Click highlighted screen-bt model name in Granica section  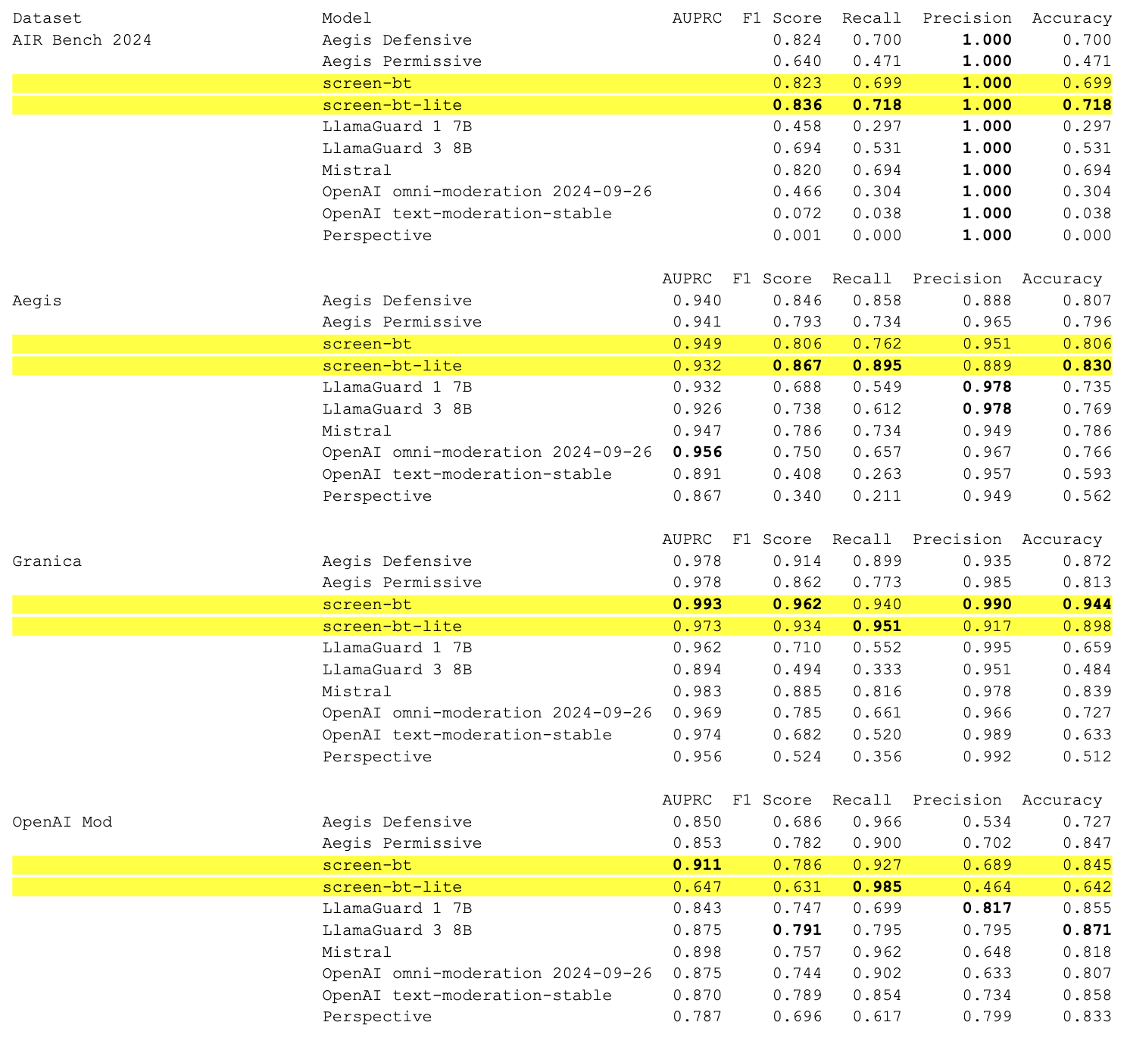(x=367, y=605)
